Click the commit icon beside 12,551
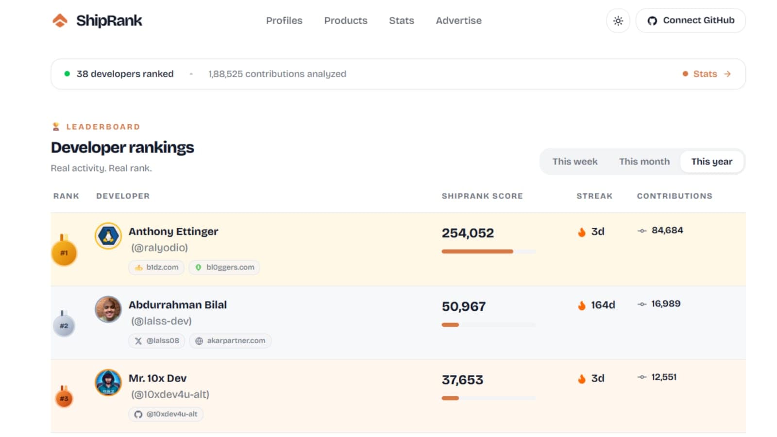The width and height of the screenshot is (777, 437). tap(642, 377)
